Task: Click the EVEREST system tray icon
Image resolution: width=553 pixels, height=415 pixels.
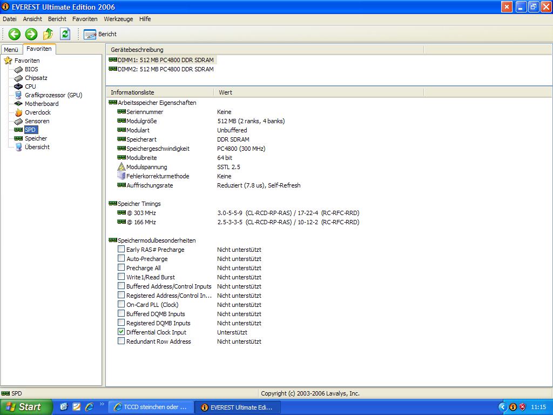Action: tap(513, 407)
